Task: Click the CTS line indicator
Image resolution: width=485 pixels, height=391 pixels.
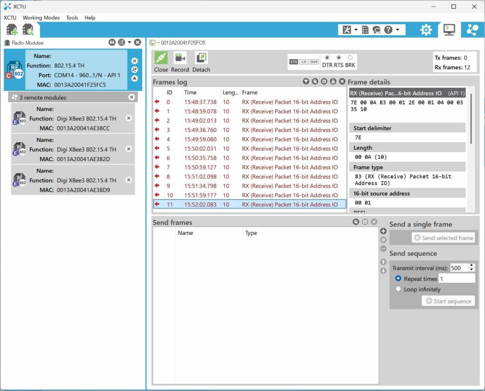Action: tap(294, 62)
